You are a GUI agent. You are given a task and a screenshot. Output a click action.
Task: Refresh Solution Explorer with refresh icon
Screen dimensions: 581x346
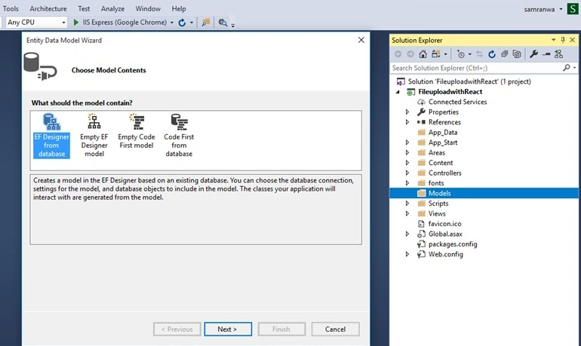pos(492,54)
